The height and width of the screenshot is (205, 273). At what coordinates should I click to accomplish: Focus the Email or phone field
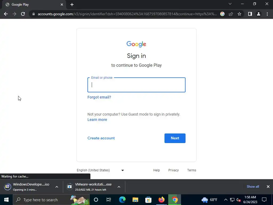[136, 85]
